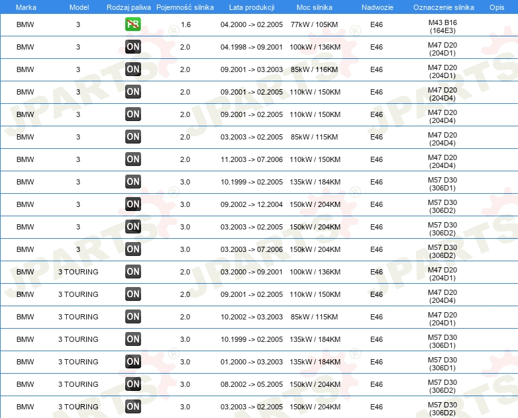Click ON icon in 3 TOURING 10.2002 -> 03.2003 row
The height and width of the screenshot is (418, 518).
(x=133, y=316)
